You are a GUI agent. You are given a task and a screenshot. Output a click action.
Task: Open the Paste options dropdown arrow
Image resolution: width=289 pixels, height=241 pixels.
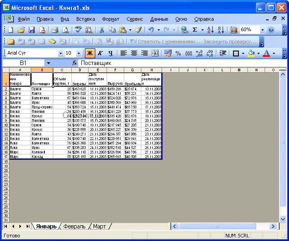point(130,30)
